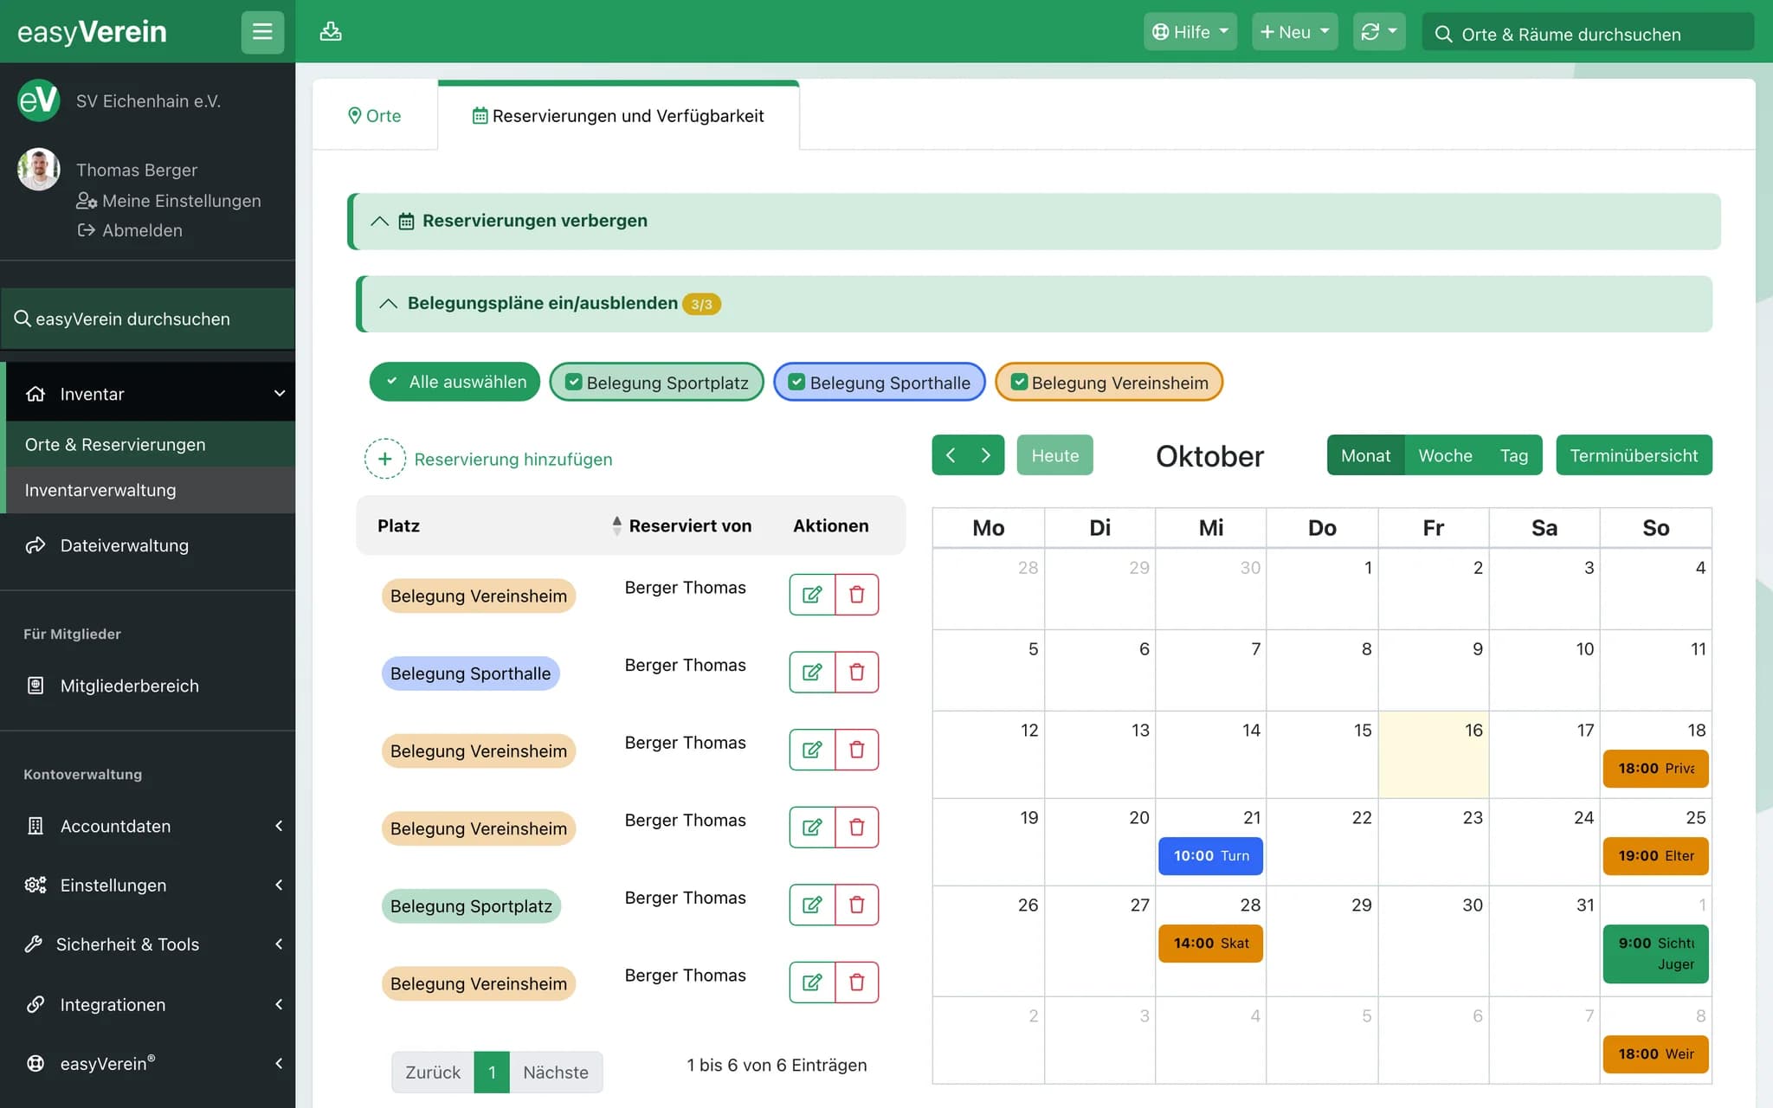Go to previous month with left arrow
Screen dimensions: 1773x1108
click(951, 455)
